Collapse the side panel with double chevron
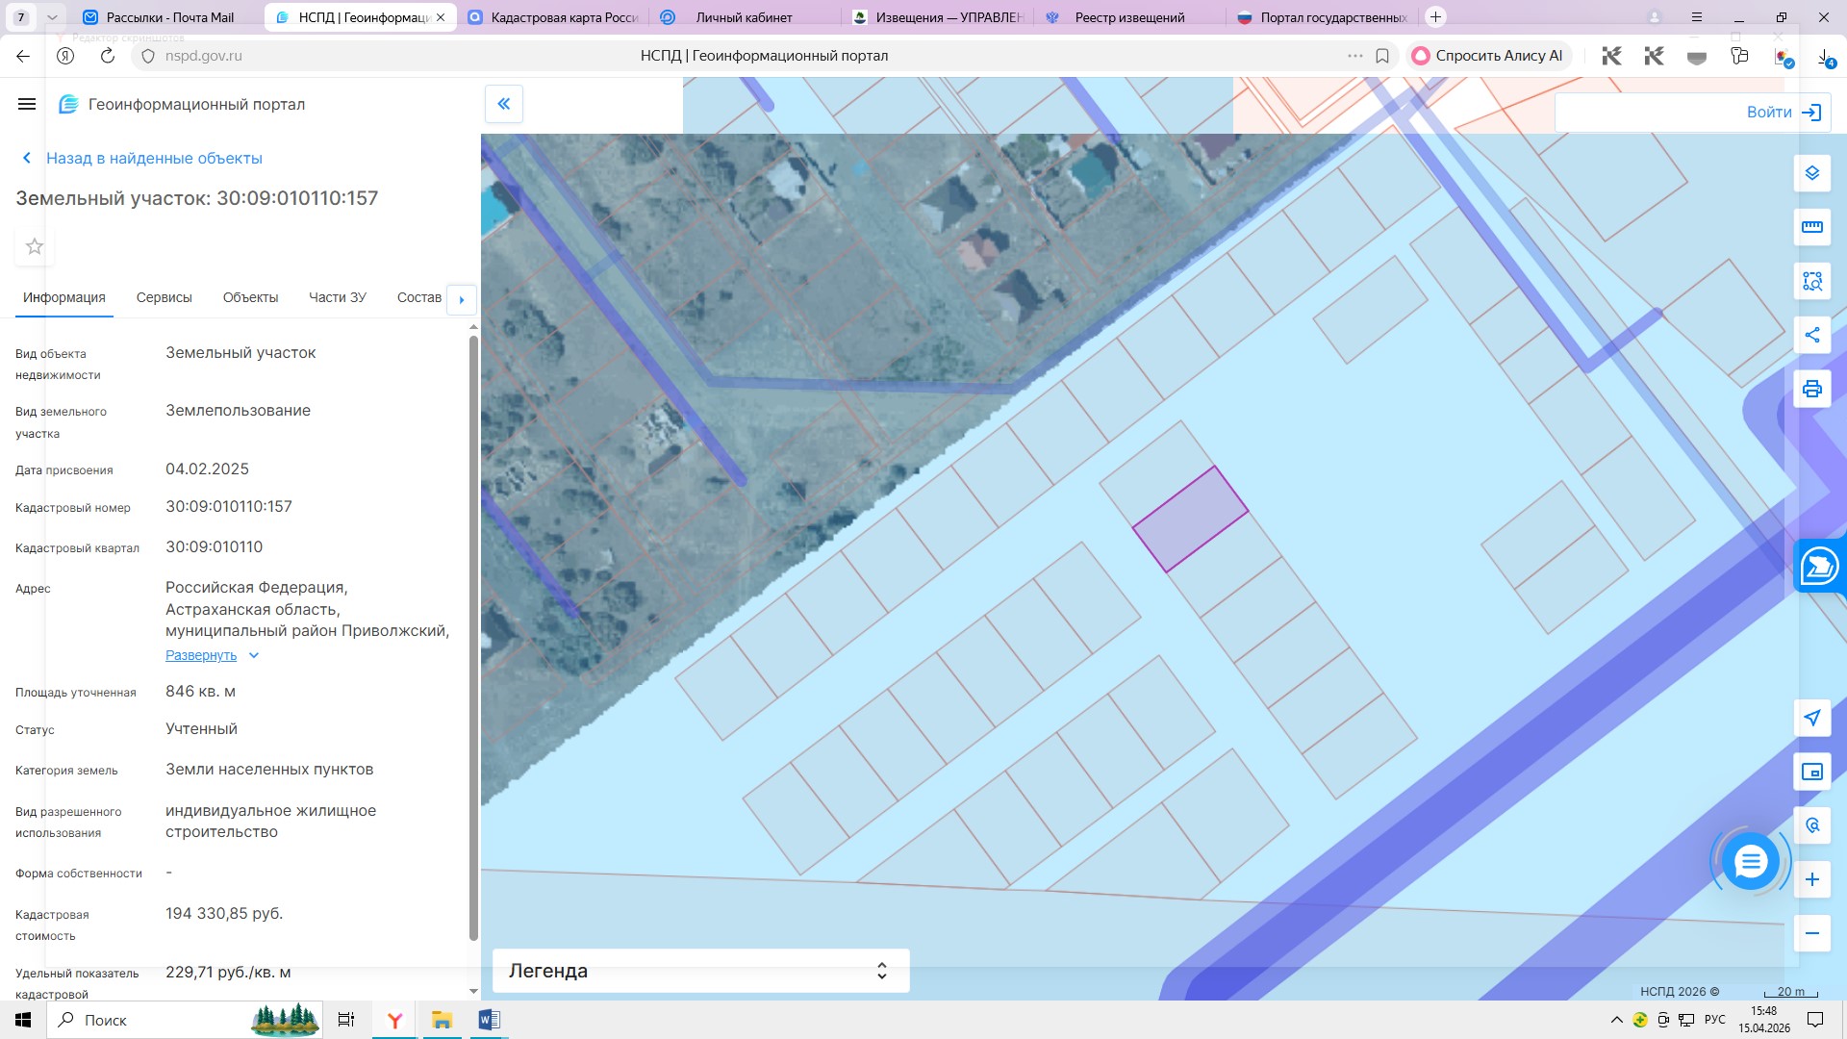The width and height of the screenshot is (1847, 1039). pyautogui.click(x=503, y=104)
